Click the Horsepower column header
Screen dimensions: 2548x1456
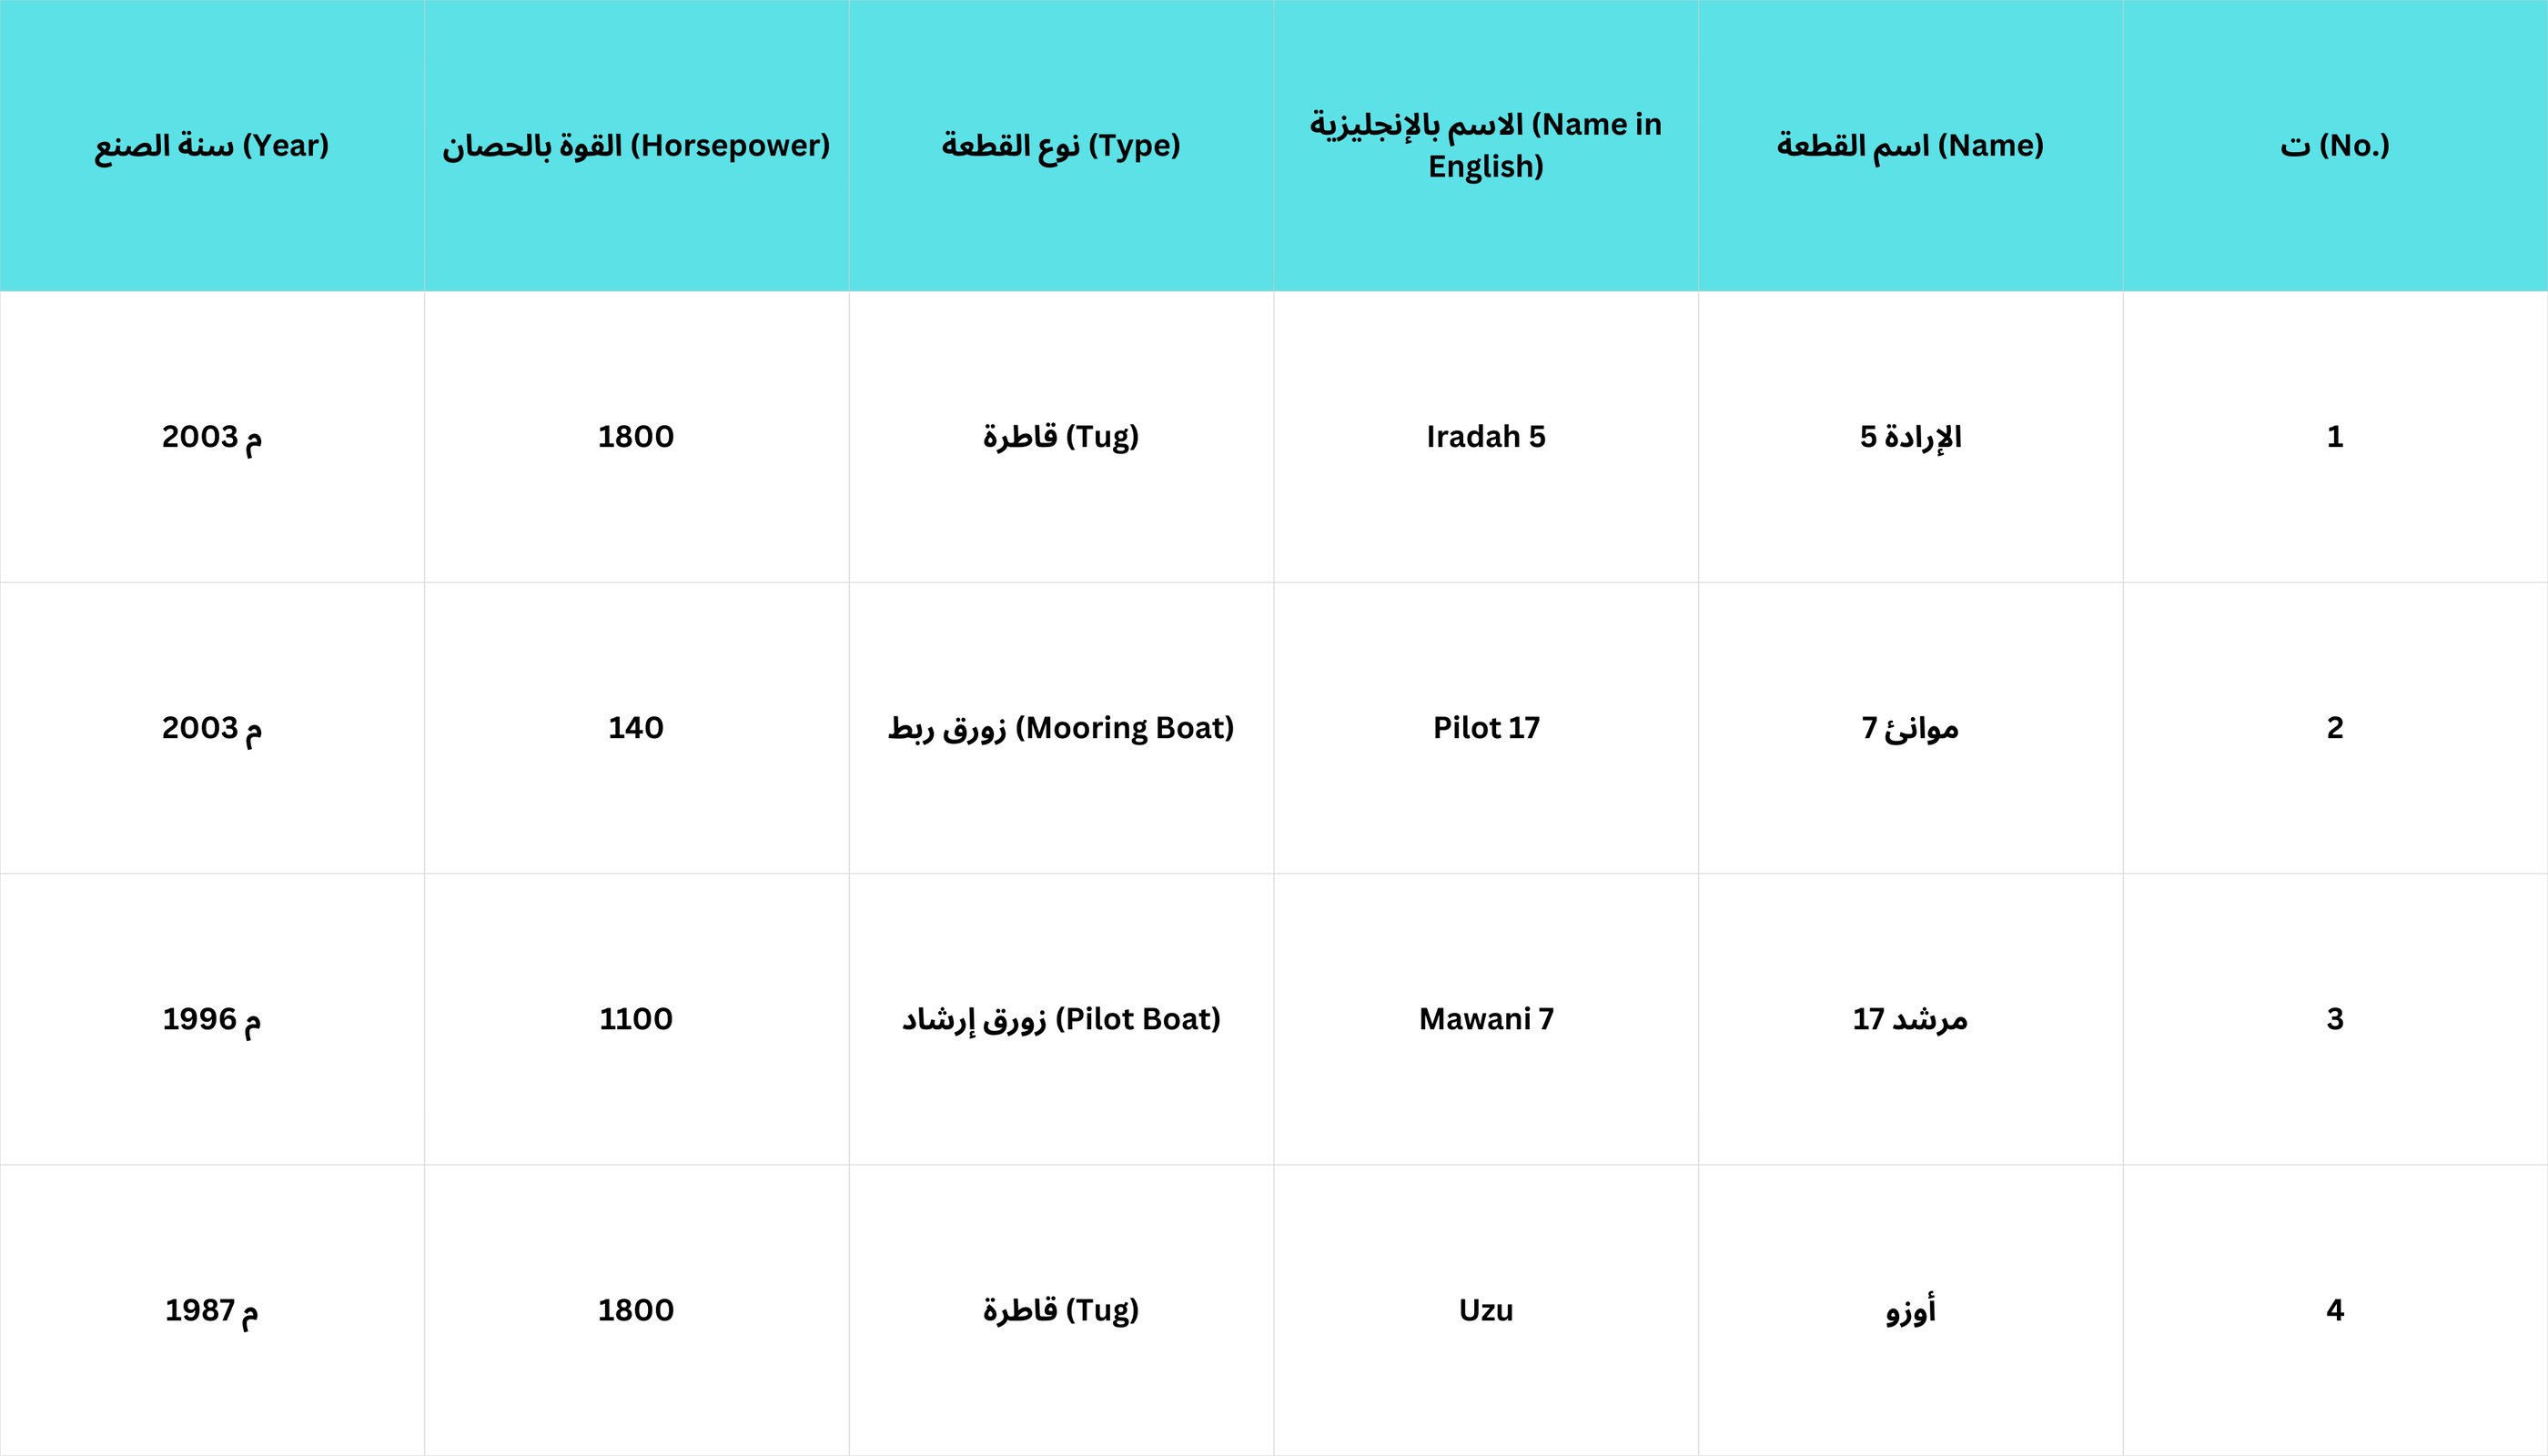point(636,146)
